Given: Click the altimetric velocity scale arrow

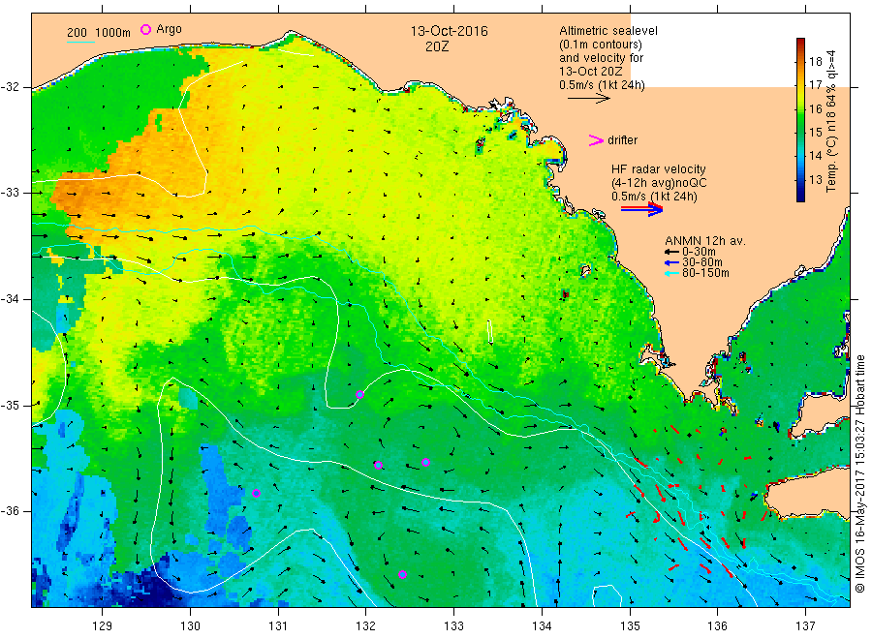Looking at the screenshot, I should click(589, 99).
